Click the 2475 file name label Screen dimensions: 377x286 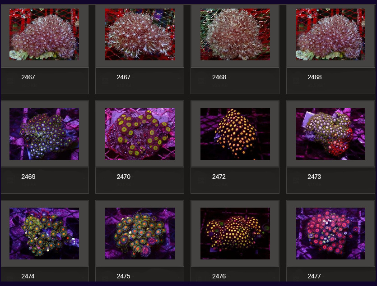(123, 276)
